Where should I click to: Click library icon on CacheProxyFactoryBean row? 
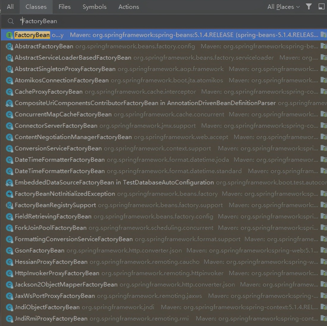pos(323,91)
